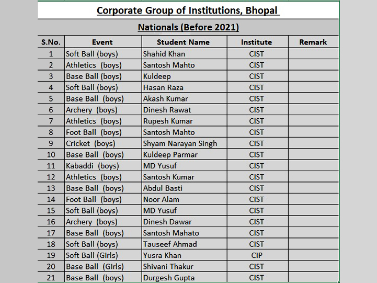Click the 'Nationals (Before 2021)' heading cell

click(x=188, y=27)
